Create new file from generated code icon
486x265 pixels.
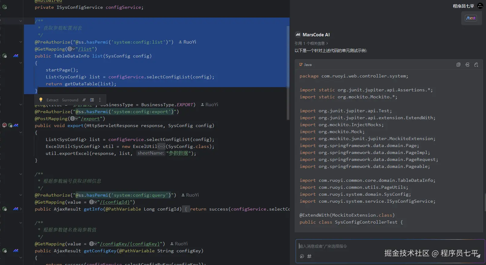coord(476,65)
